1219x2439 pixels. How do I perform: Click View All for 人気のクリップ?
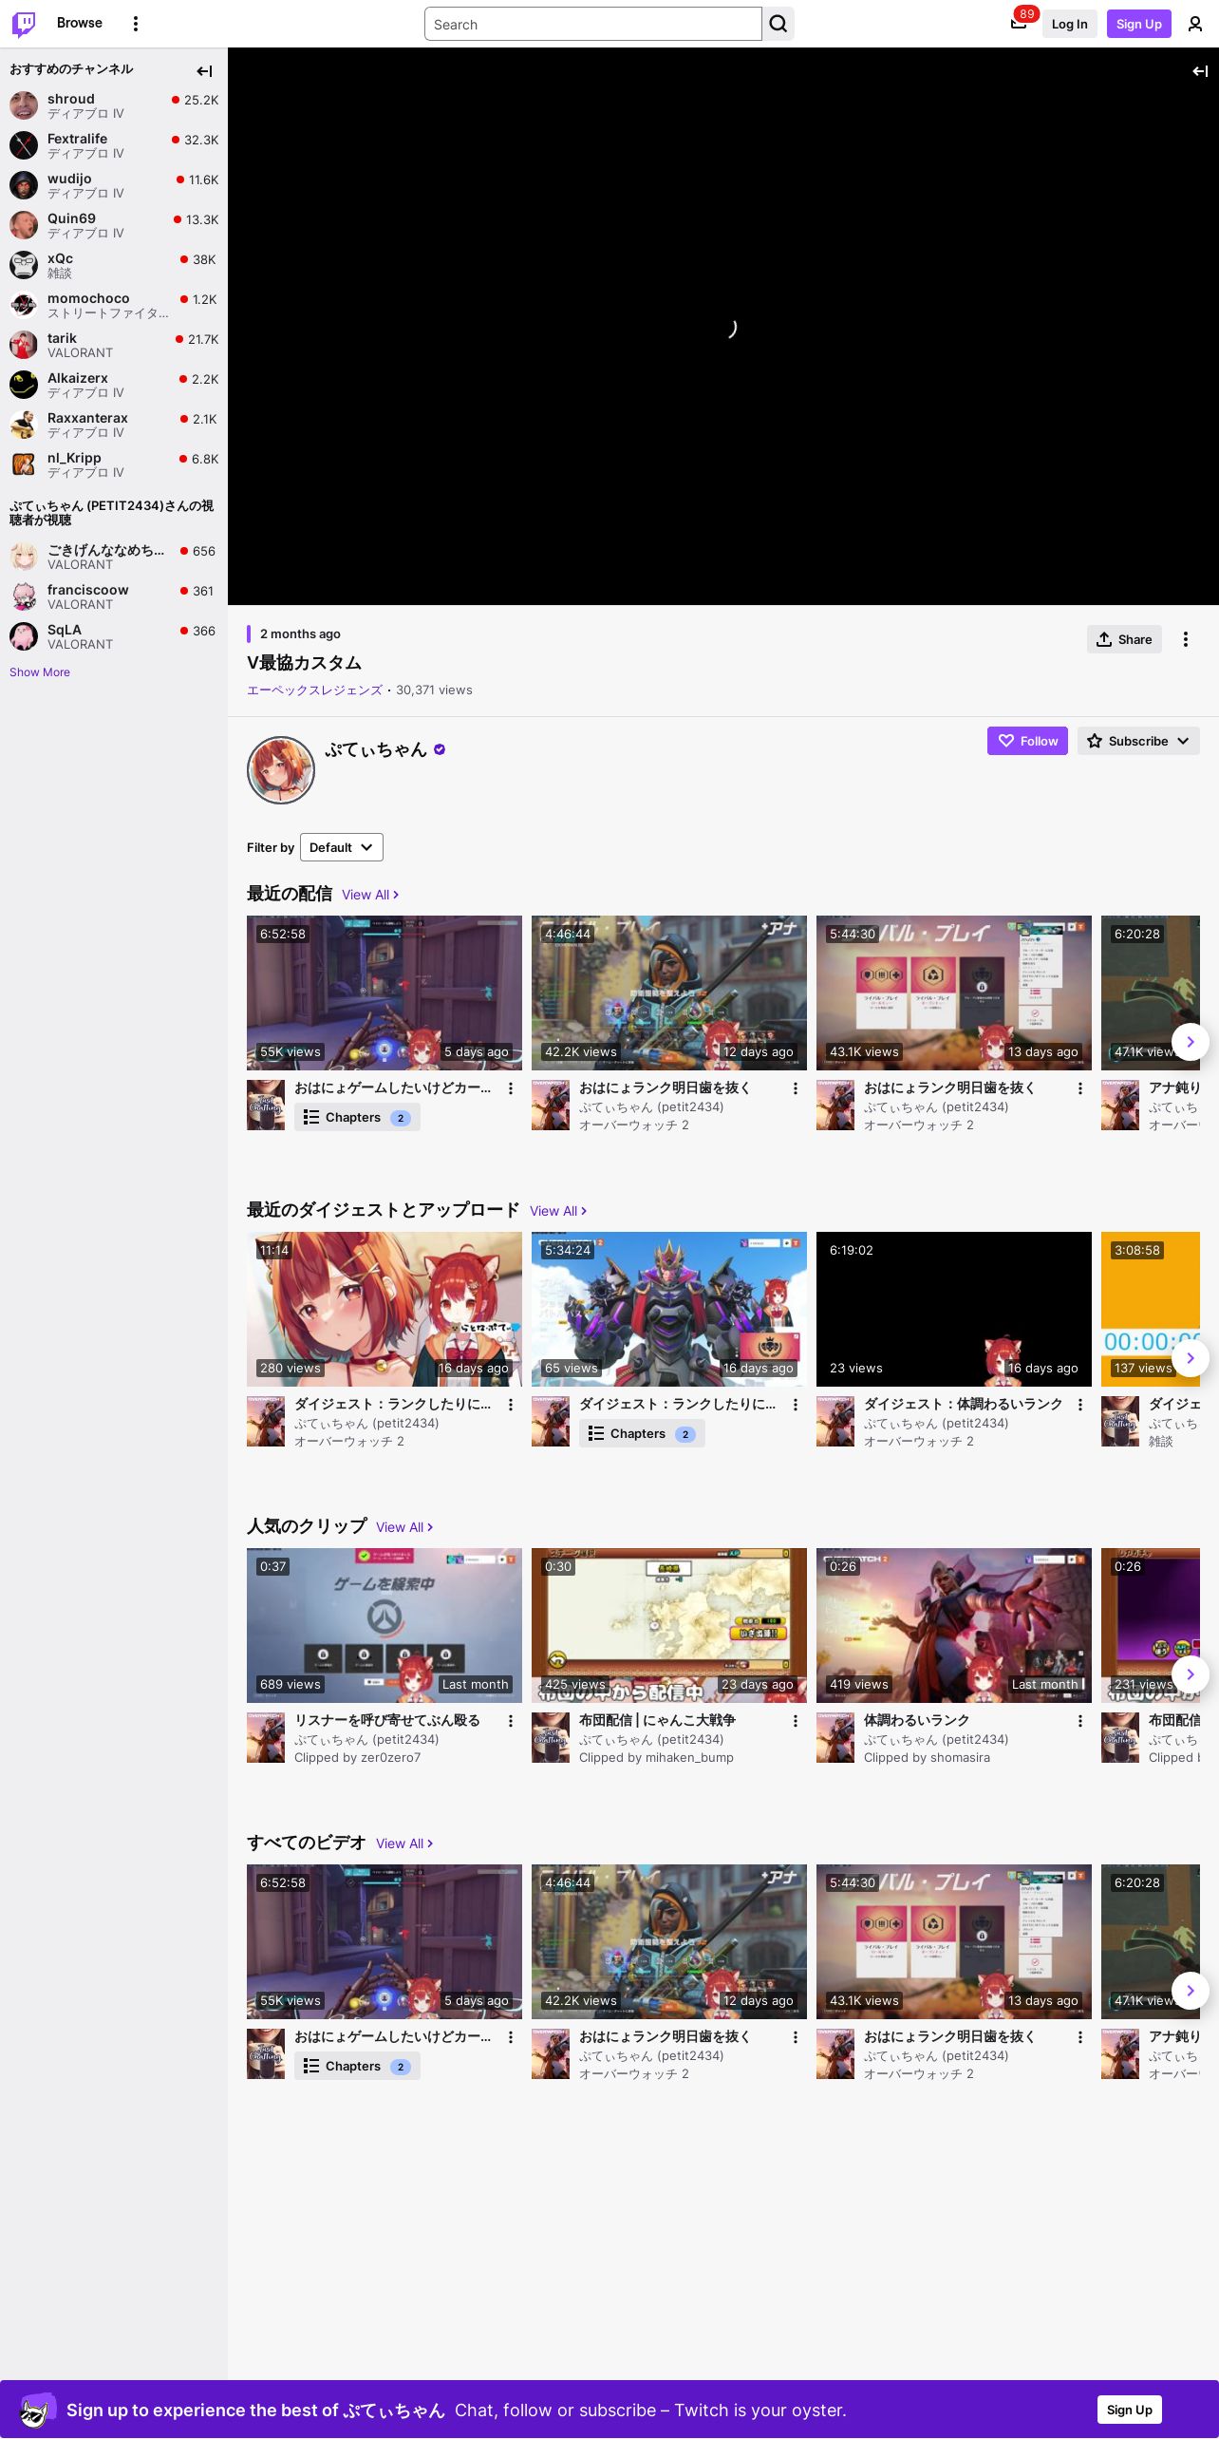(x=404, y=1527)
